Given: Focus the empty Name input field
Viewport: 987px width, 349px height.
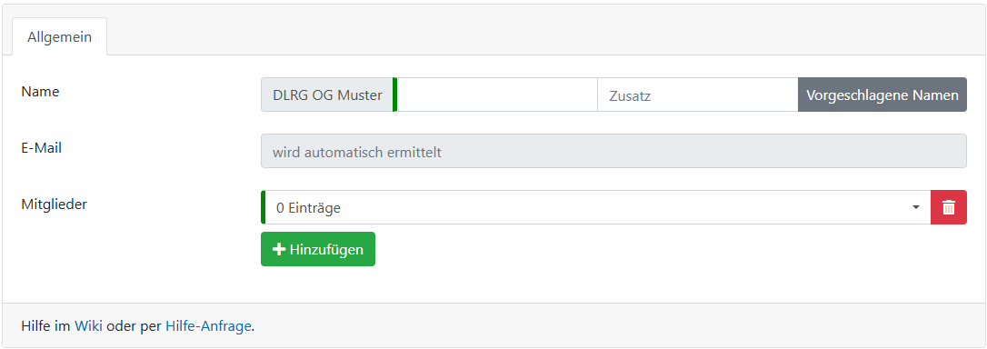Looking at the screenshot, I should tap(496, 95).
